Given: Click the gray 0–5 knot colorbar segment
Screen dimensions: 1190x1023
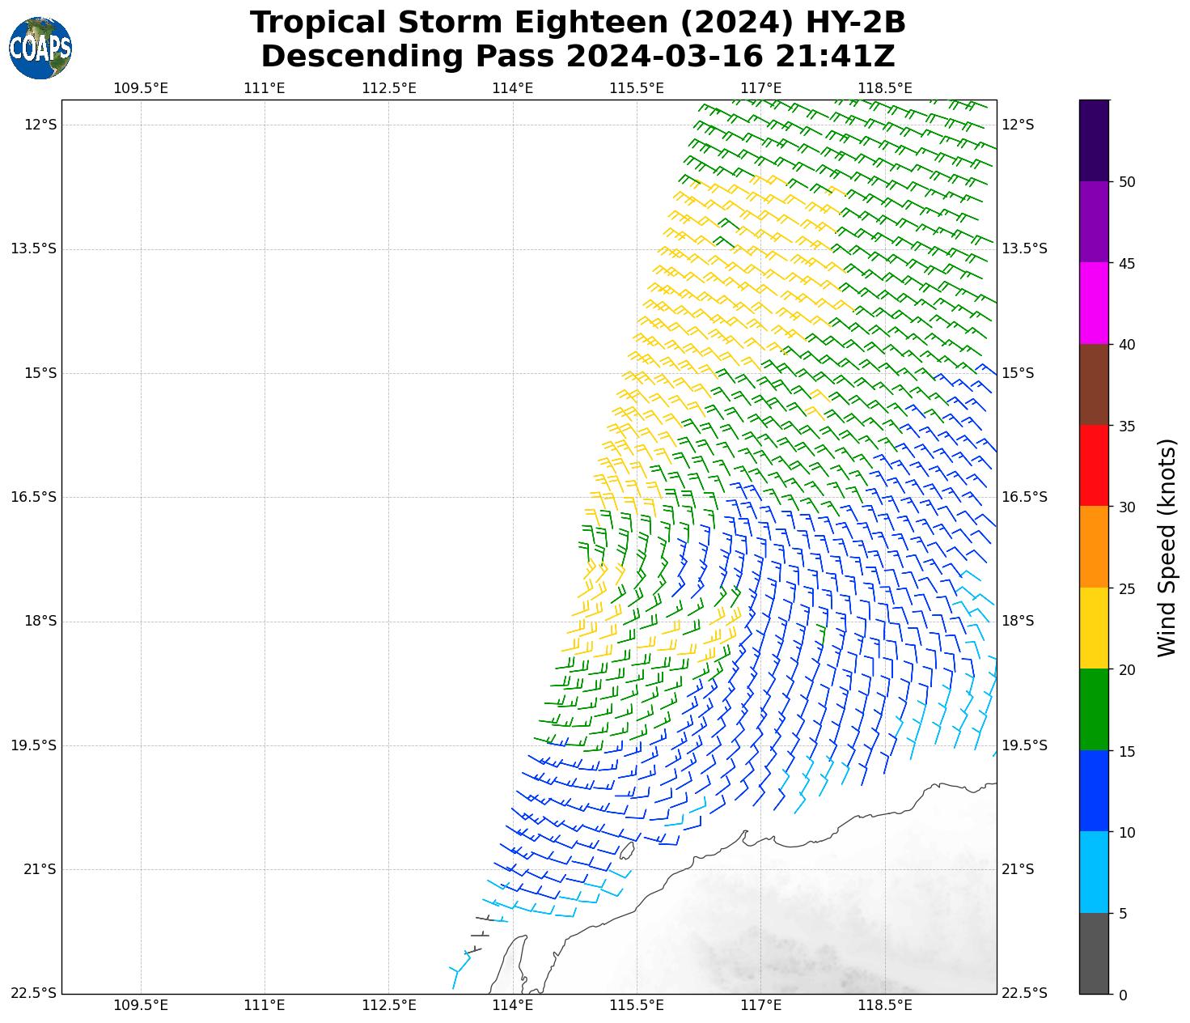Looking at the screenshot, I should 1094,953.
